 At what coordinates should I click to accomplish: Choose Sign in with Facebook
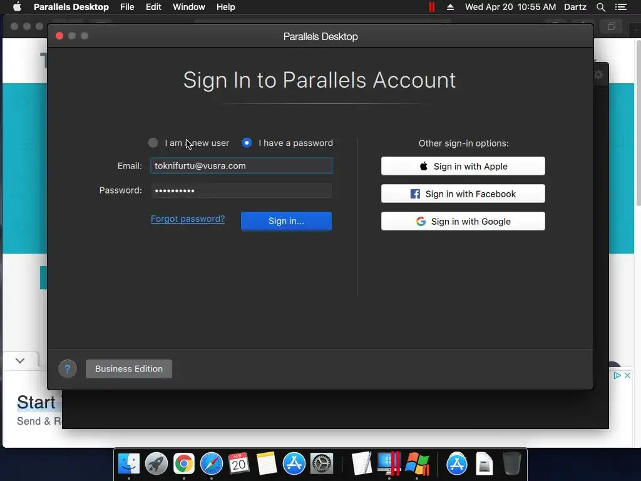463,194
